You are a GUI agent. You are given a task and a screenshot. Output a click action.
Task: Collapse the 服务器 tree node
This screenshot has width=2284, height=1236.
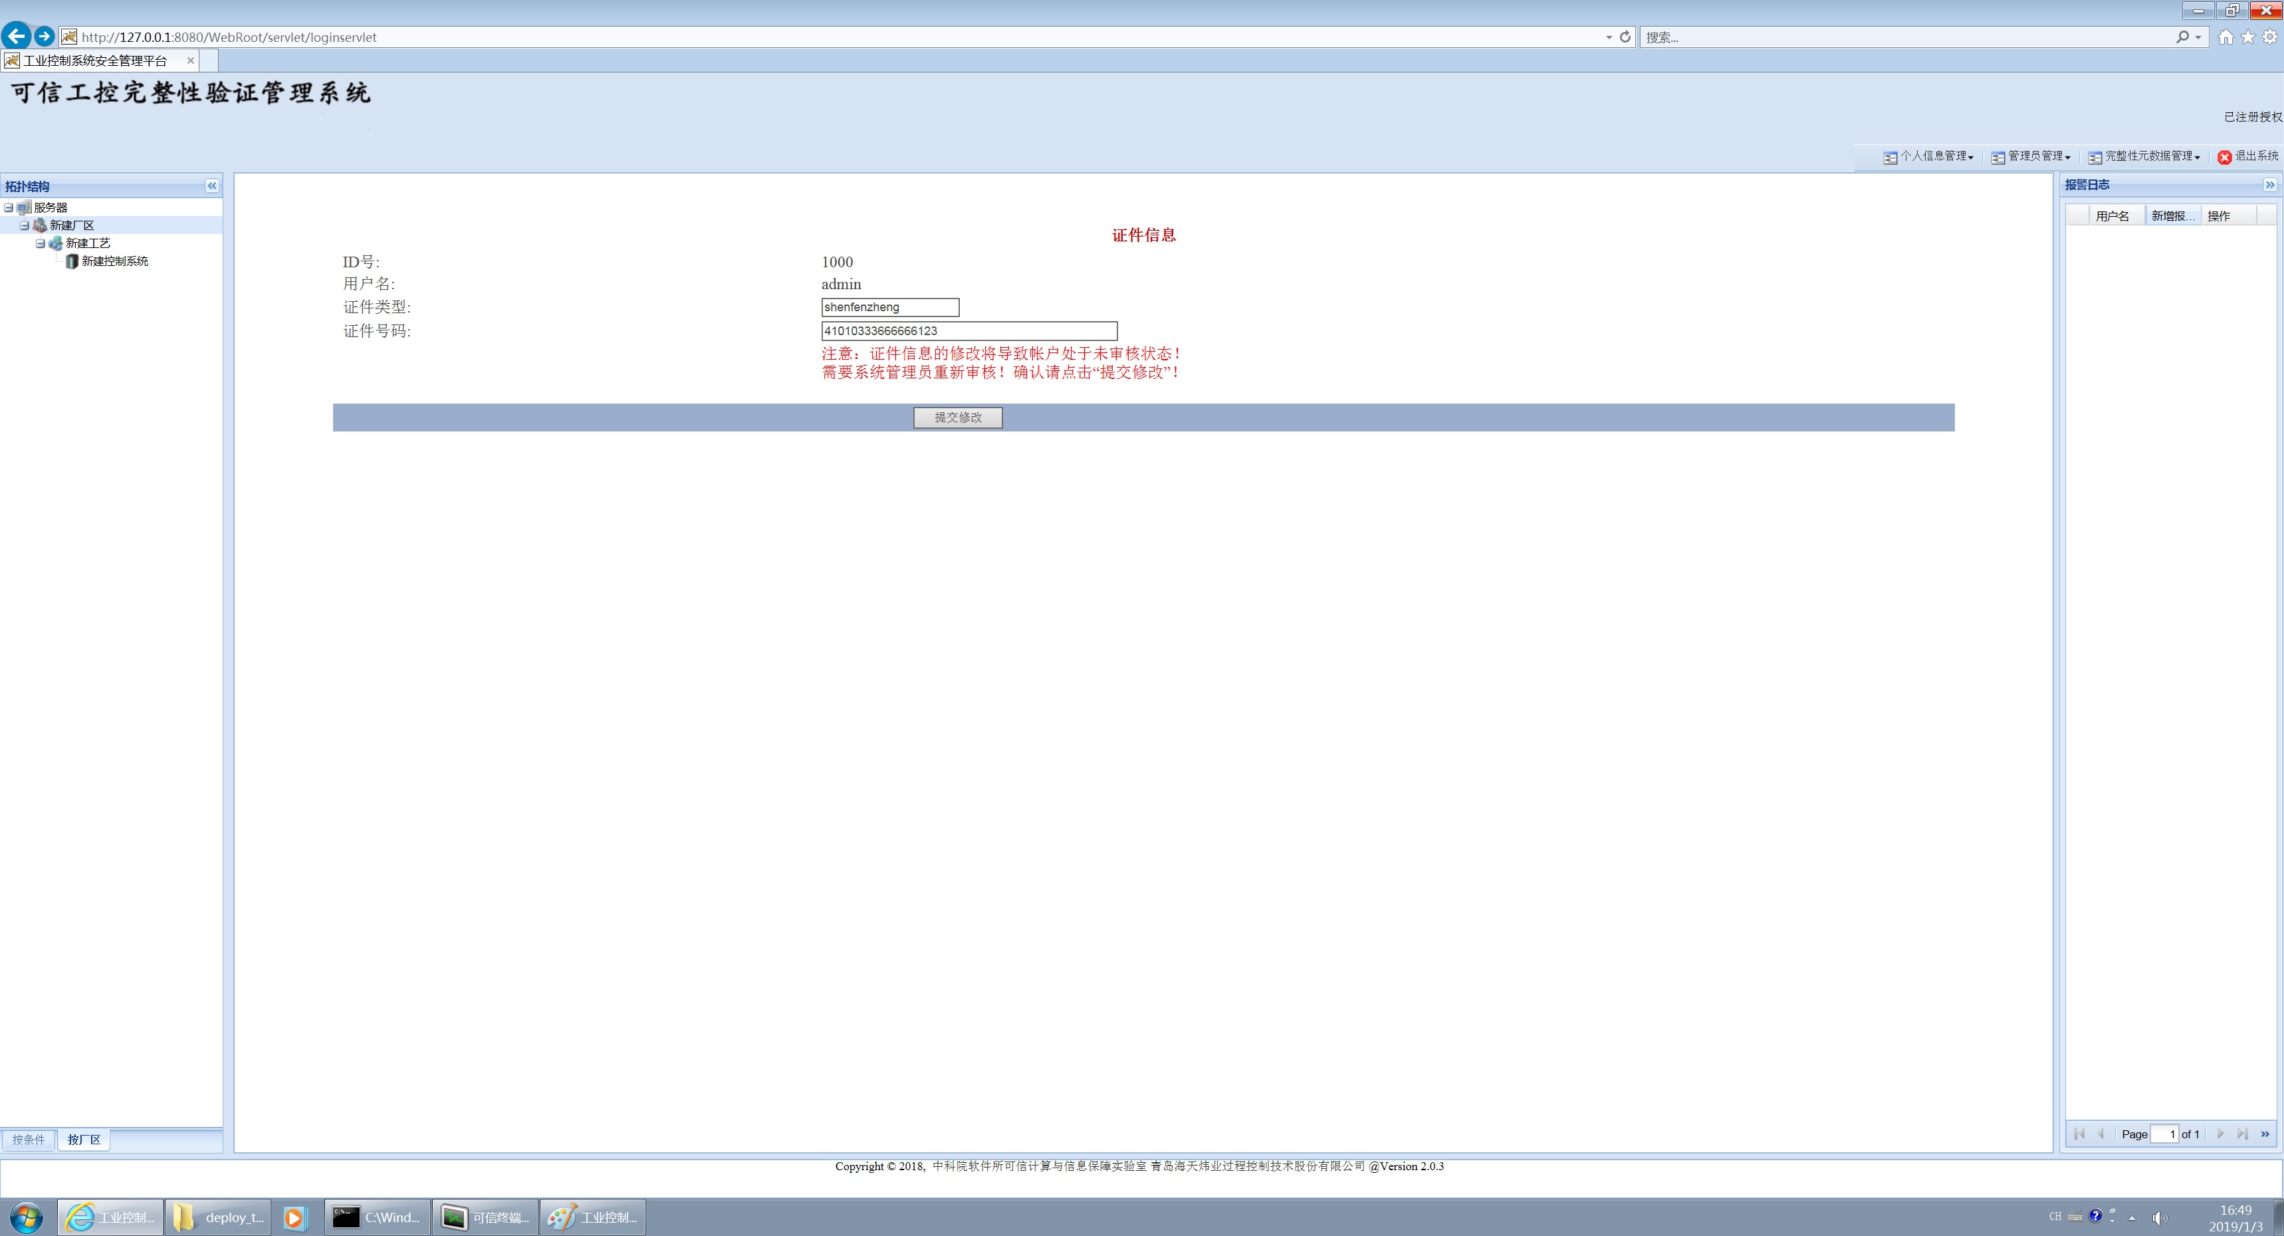(9, 207)
